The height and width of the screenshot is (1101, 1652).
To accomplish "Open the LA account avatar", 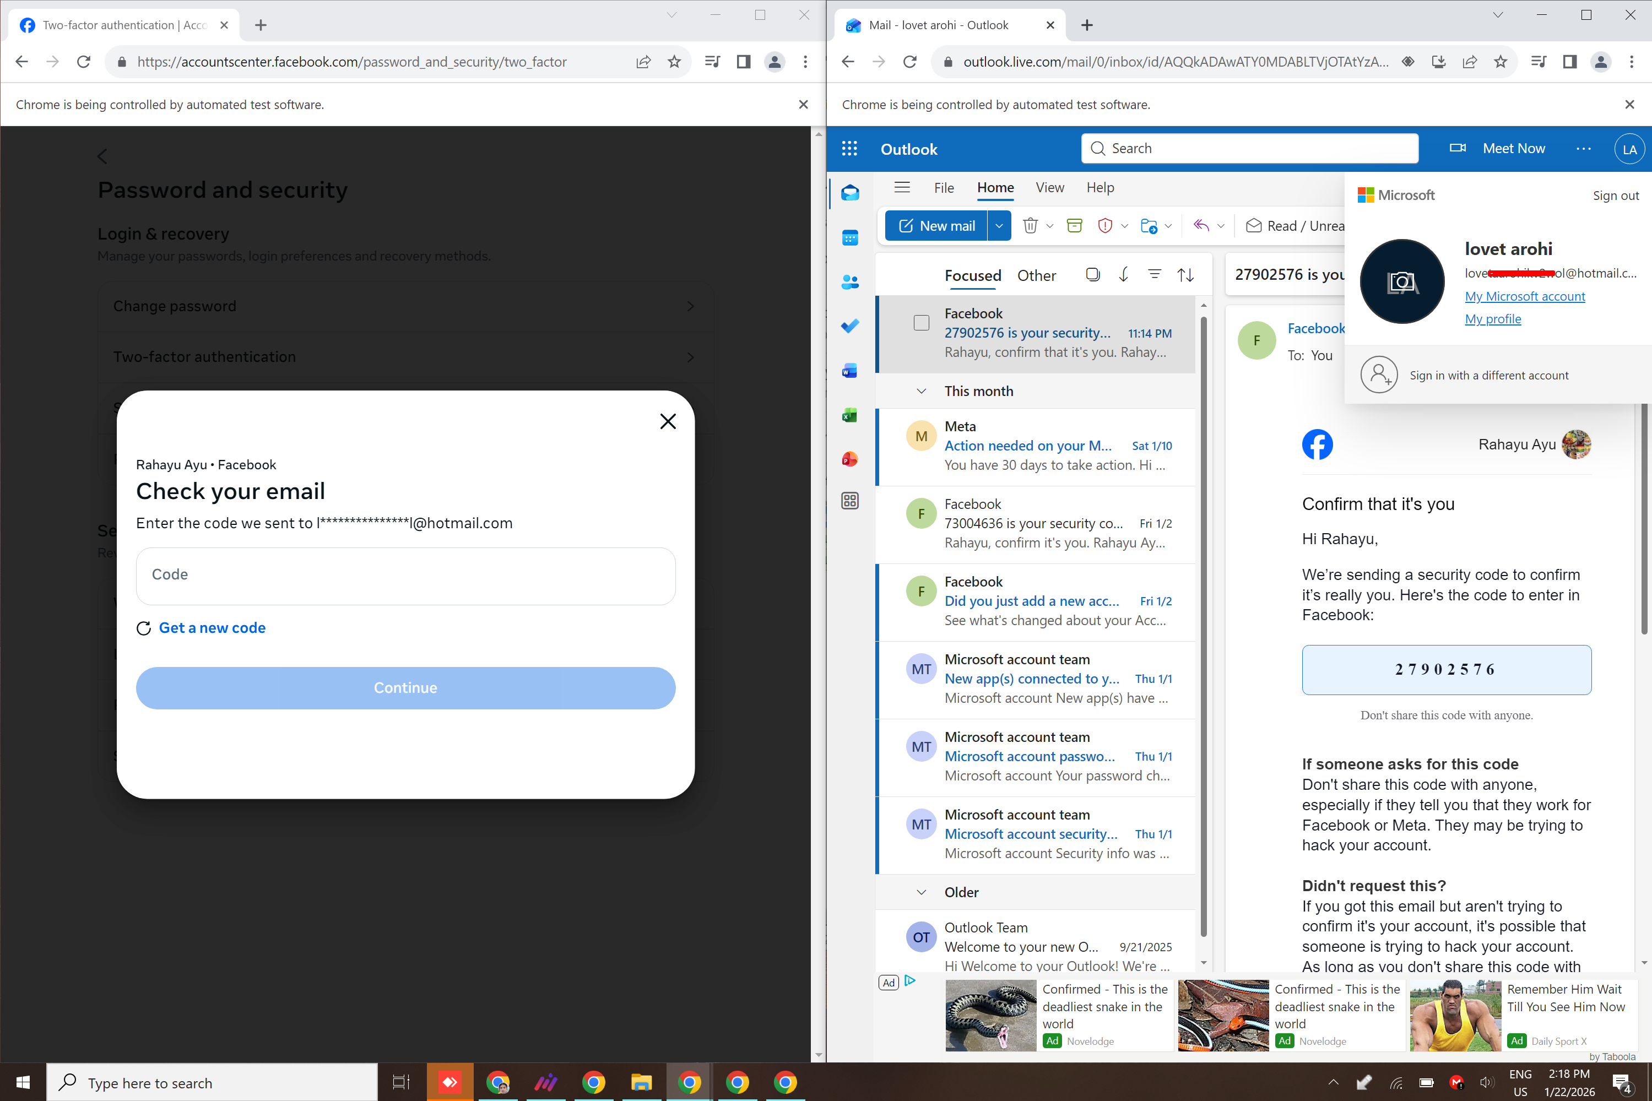I will pyautogui.click(x=1629, y=149).
